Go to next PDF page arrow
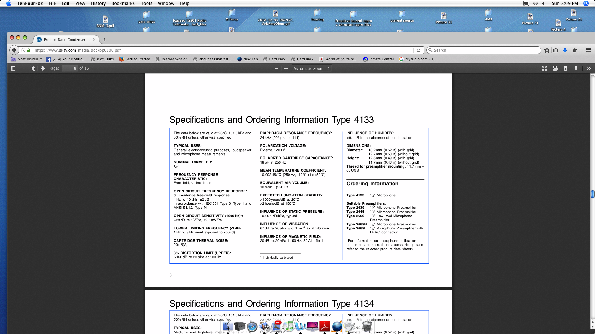This screenshot has width=595, height=334. tap(43, 68)
